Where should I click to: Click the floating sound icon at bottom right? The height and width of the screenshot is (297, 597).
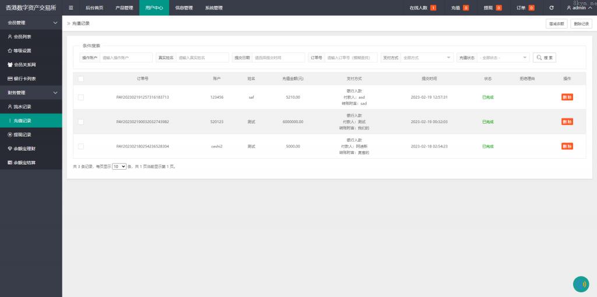[x=581, y=284]
